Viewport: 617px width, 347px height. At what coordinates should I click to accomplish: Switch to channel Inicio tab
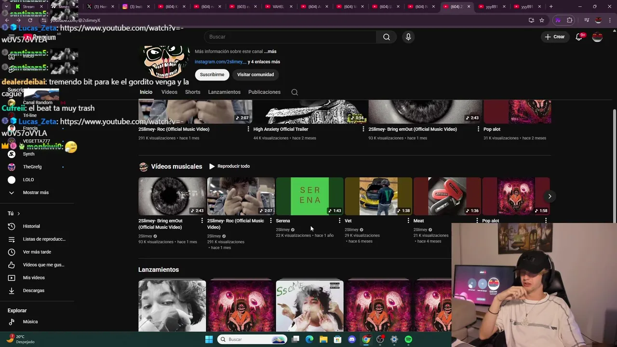[x=146, y=92]
